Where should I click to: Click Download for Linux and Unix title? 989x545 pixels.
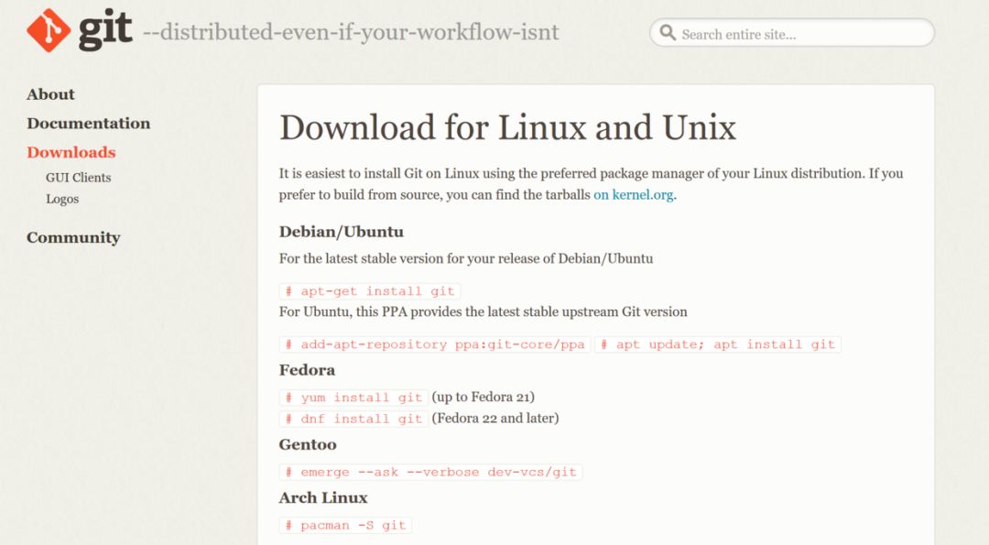pyautogui.click(x=507, y=128)
